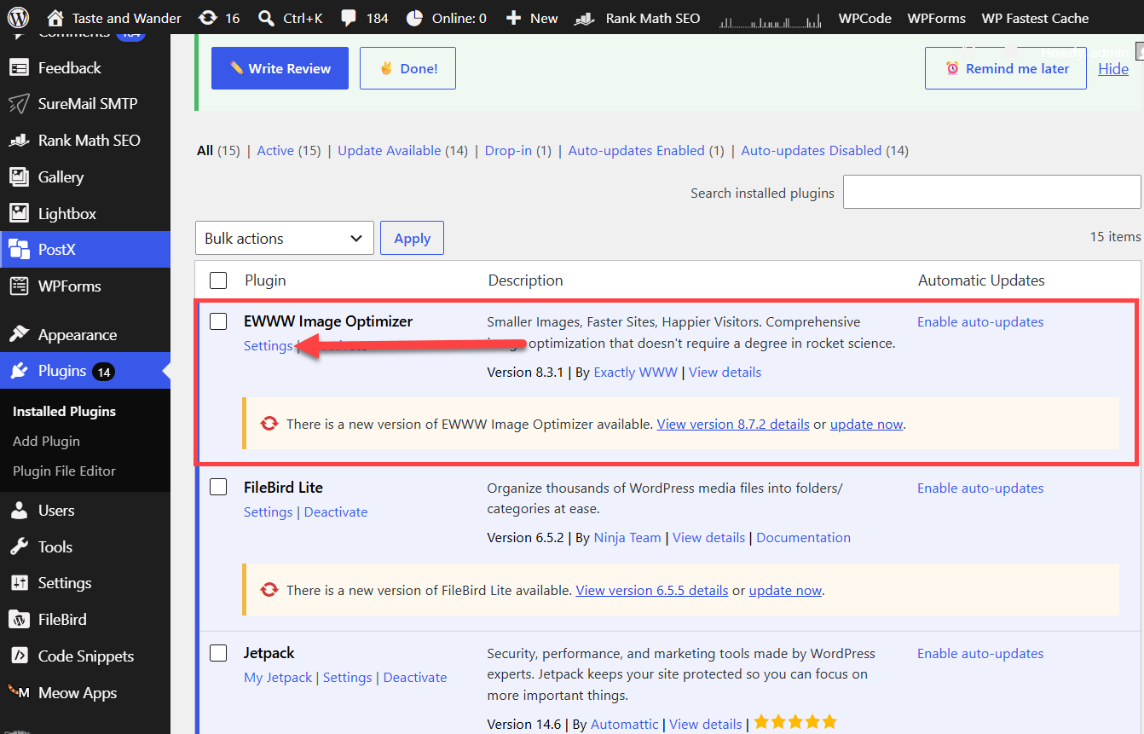
Task: Click the Gallery sidebar icon
Action: point(19,177)
